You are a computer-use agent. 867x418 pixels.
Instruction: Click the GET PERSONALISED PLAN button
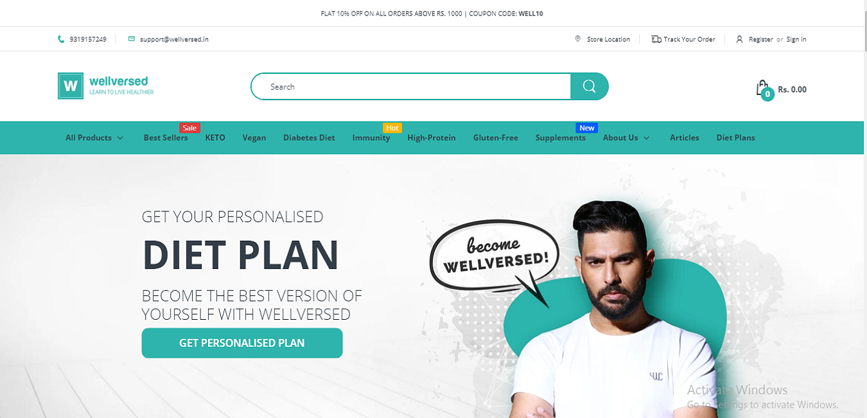242,343
